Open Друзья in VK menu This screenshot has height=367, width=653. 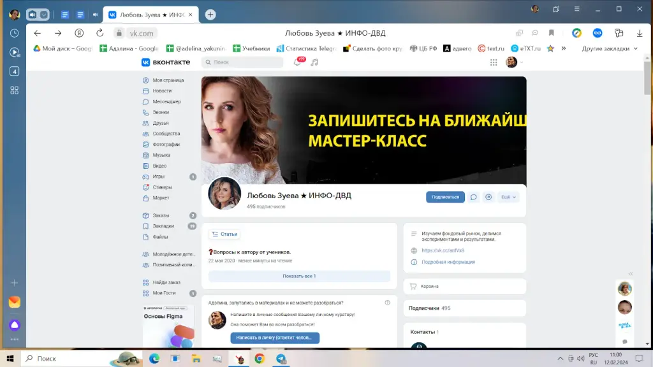pos(161,123)
